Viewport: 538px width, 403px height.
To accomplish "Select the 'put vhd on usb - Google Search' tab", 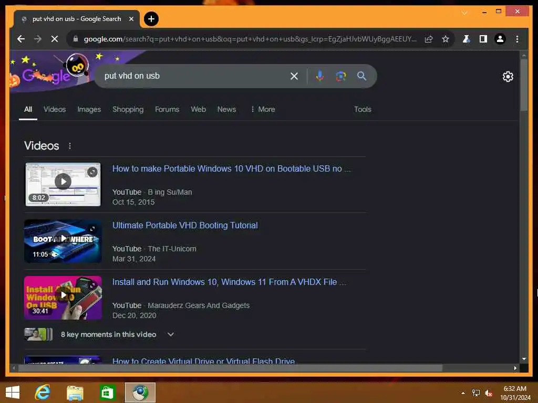I will (x=77, y=19).
